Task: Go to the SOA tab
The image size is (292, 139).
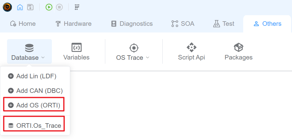Action: click(183, 24)
